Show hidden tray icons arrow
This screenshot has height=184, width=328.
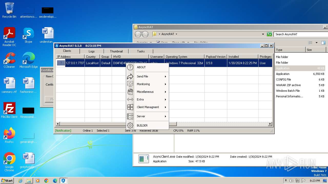coord(286,180)
